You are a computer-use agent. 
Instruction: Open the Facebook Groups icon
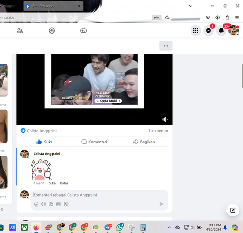coord(52,31)
